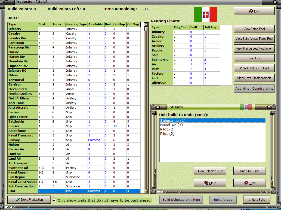Select the Infantry unit row

click(74, 29)
